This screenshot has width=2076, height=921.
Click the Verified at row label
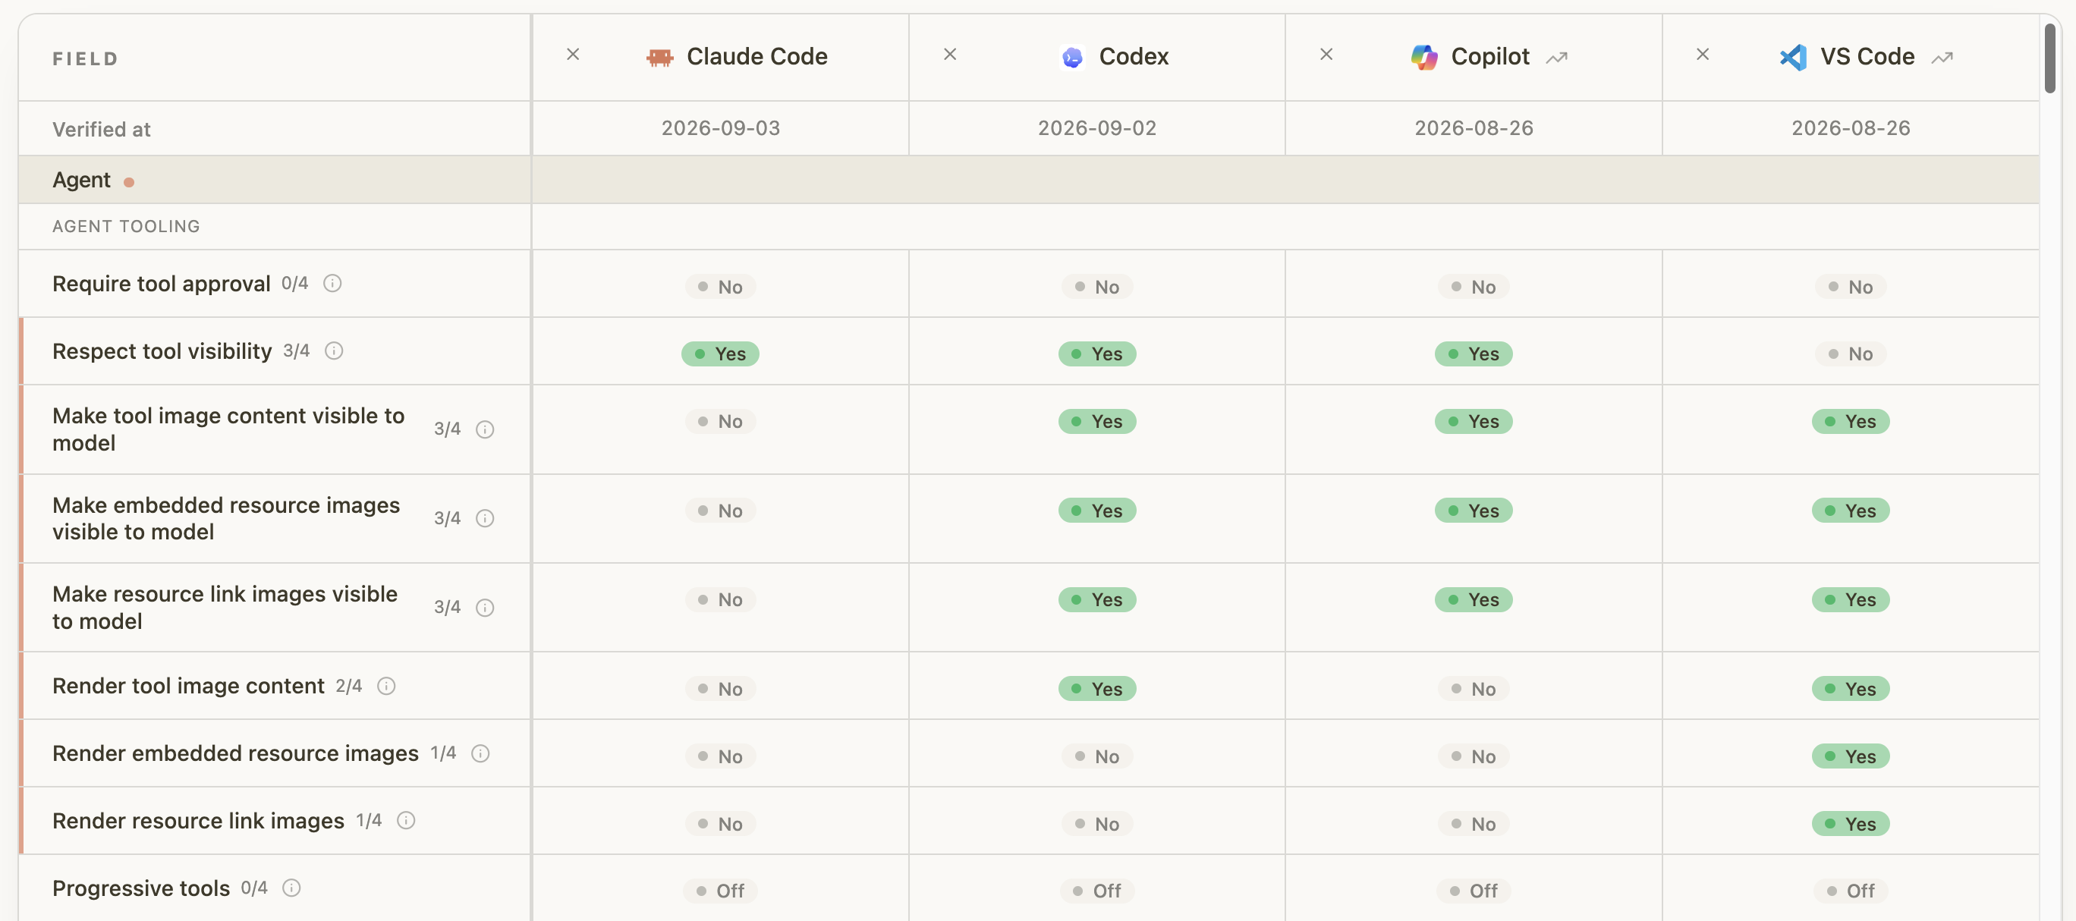[102, 130]
